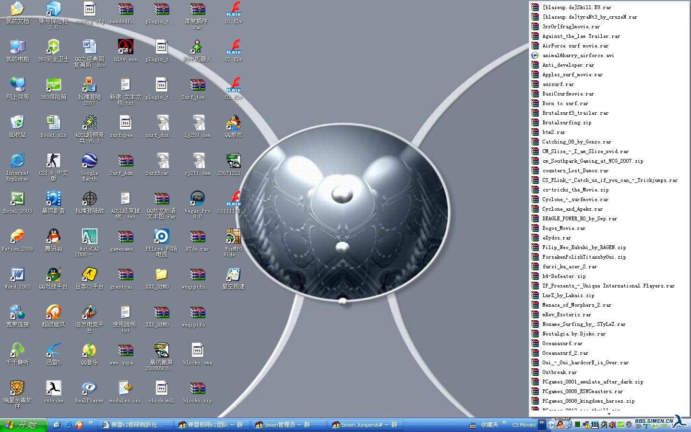Open [blazeup.de]Skill.EU.rar from CS Movies
Image resolution: width=691 pixels, height=432 pixels.
click(608, 7)
